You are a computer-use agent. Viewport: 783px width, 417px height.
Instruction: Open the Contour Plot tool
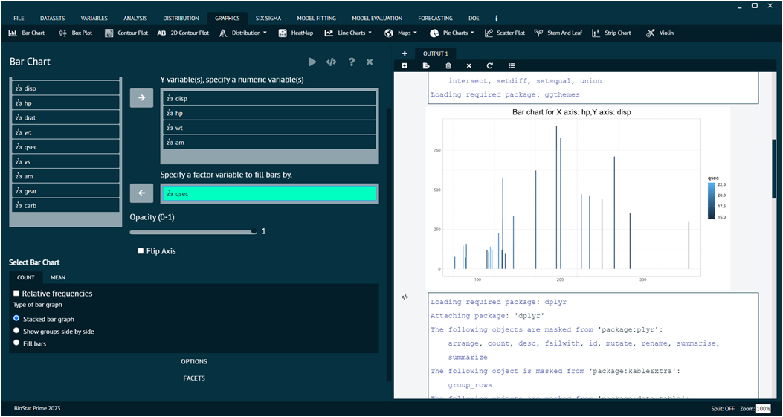tap(126, 33)
